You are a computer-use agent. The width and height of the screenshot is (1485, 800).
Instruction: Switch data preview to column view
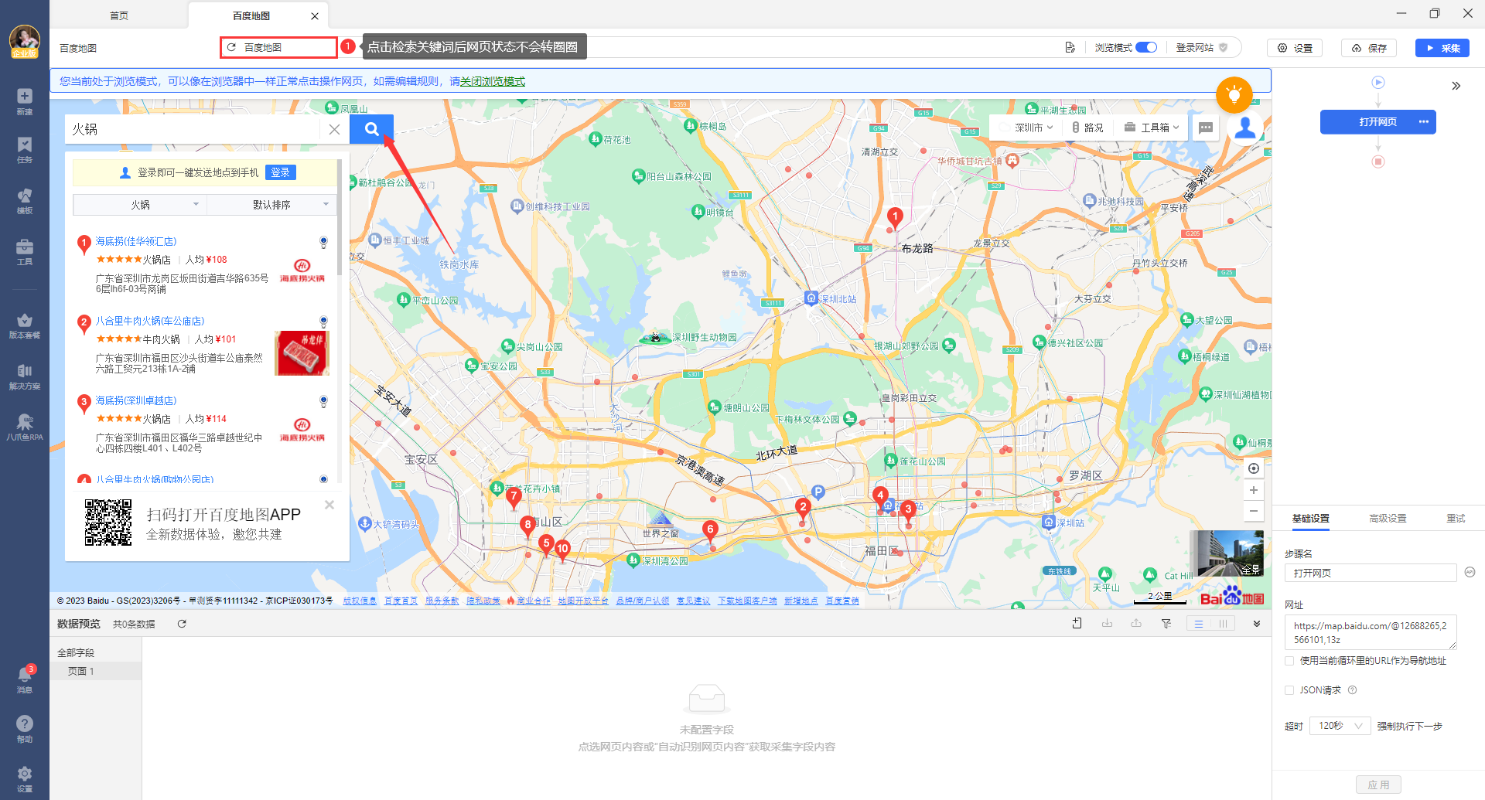(x=1224, y=624)
